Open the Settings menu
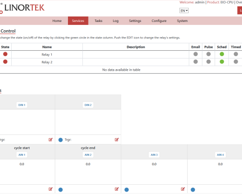The height and width of the screenshot is (195, 242). [x=135, y=21]
